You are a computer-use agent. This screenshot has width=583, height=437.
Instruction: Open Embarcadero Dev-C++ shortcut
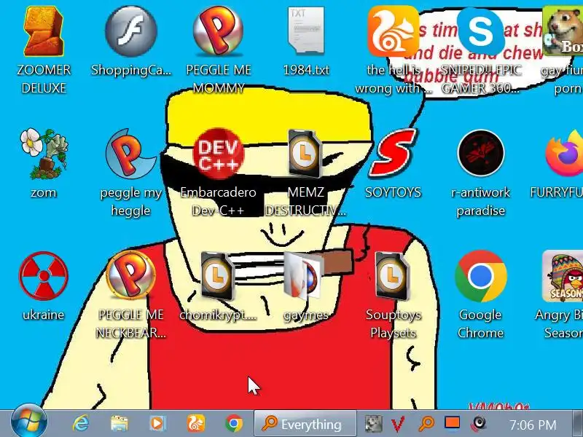(x=219, y=154)
